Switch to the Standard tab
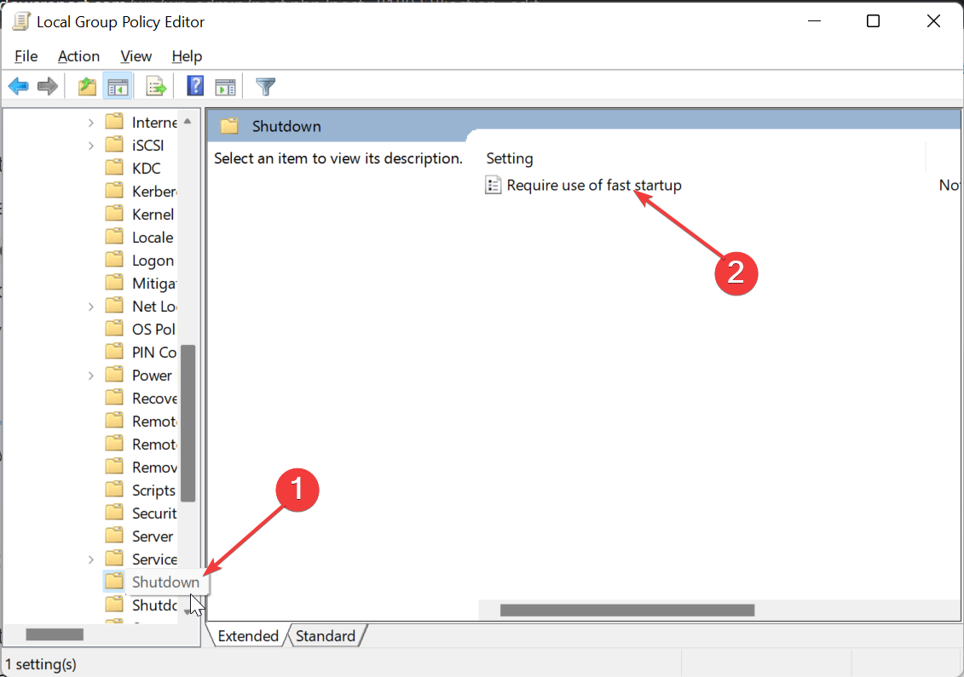Viewport: 964px width, 677px height. point(326,636)
